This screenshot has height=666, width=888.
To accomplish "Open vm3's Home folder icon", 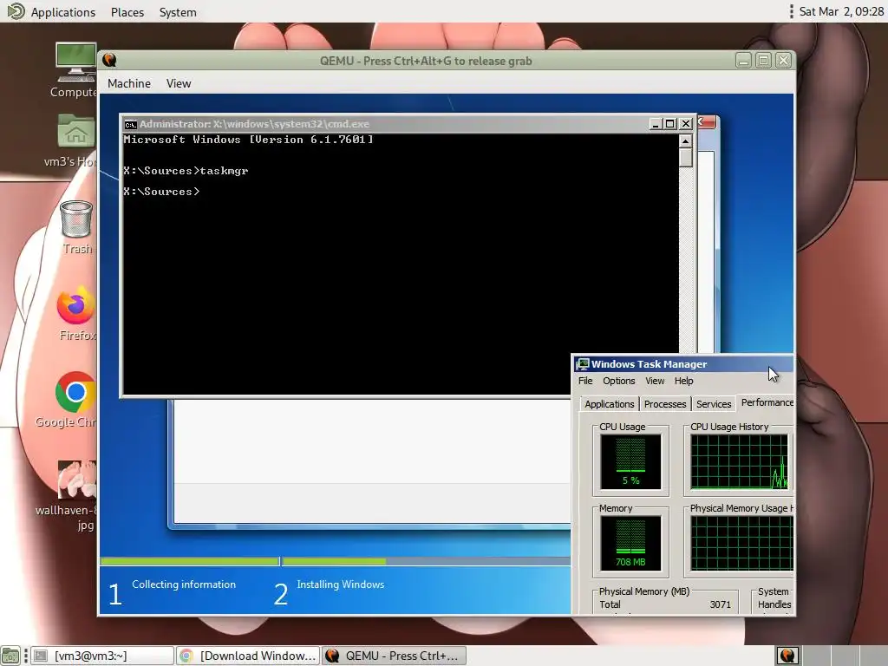I will point(76,132).
